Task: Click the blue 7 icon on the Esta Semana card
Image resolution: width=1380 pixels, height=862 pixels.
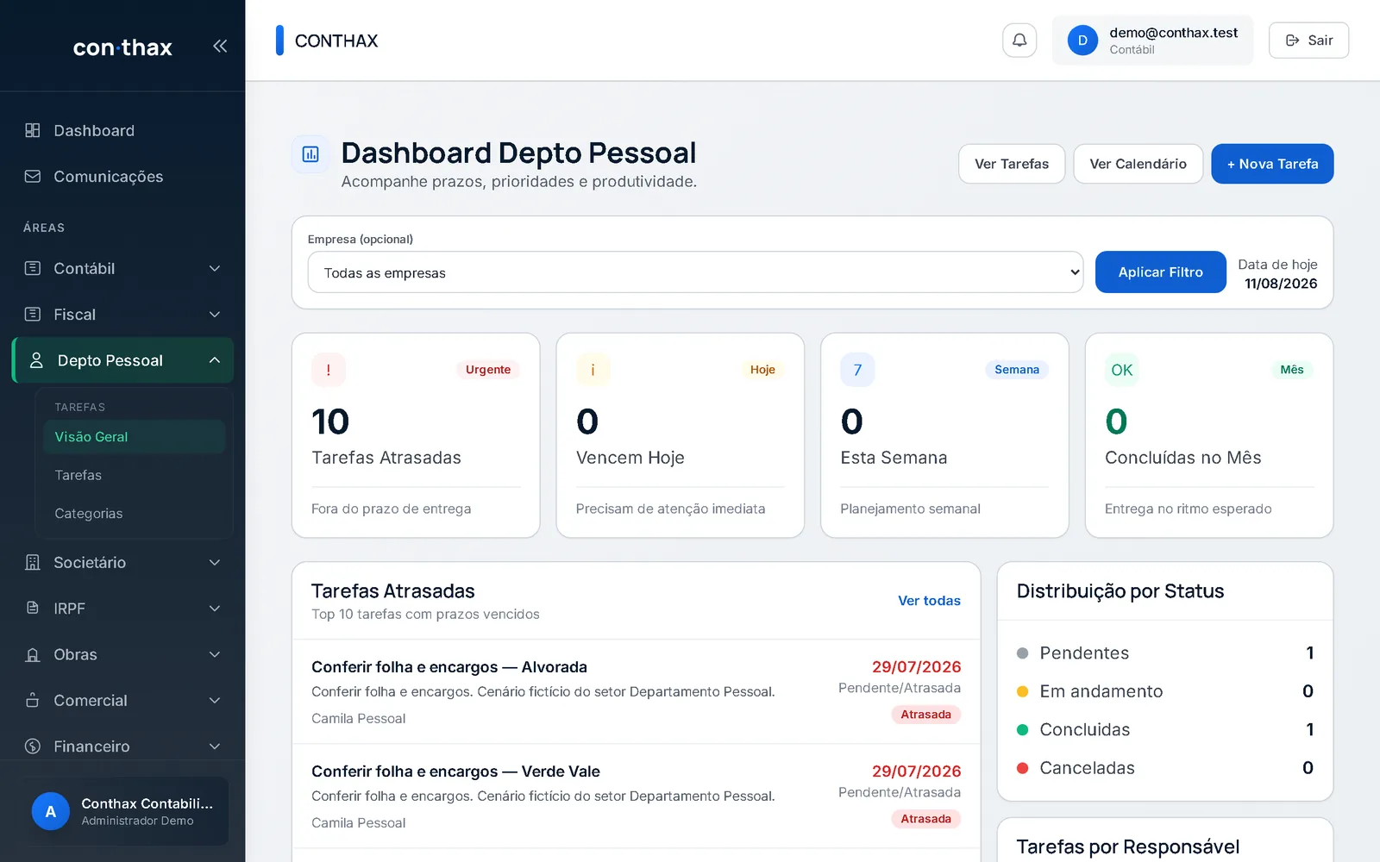Action: click(857, 370)
